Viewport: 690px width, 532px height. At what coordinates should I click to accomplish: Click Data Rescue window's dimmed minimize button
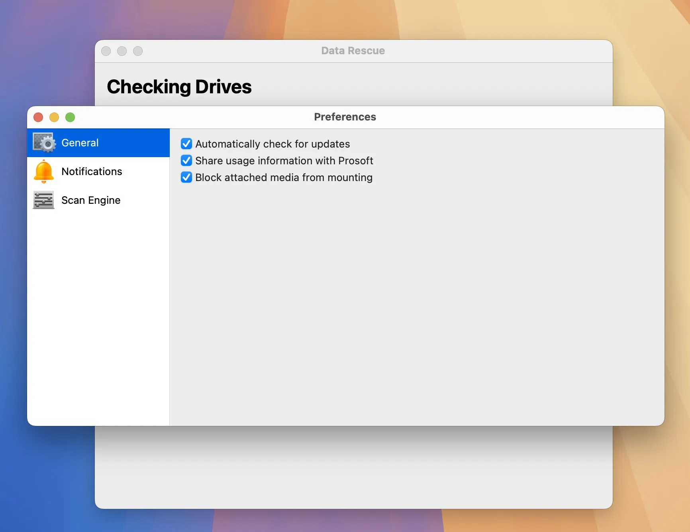122,51
